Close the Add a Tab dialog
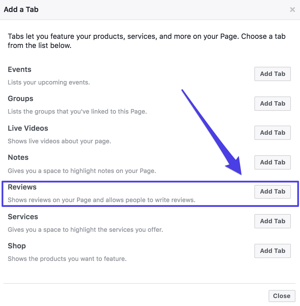The image size is (300, 306). [281, 296]
